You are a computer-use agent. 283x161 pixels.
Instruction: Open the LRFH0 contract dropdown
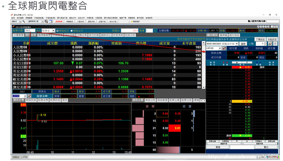(220, 48)
